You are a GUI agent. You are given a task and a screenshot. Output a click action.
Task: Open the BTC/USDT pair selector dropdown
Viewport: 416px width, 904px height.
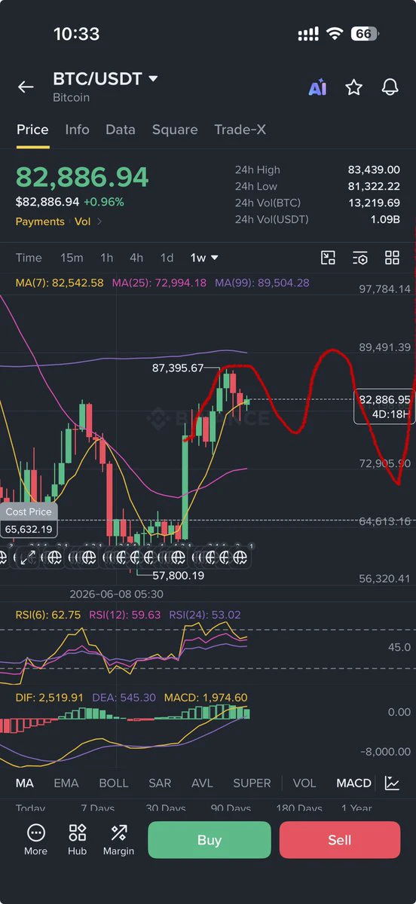pos(106,79)
